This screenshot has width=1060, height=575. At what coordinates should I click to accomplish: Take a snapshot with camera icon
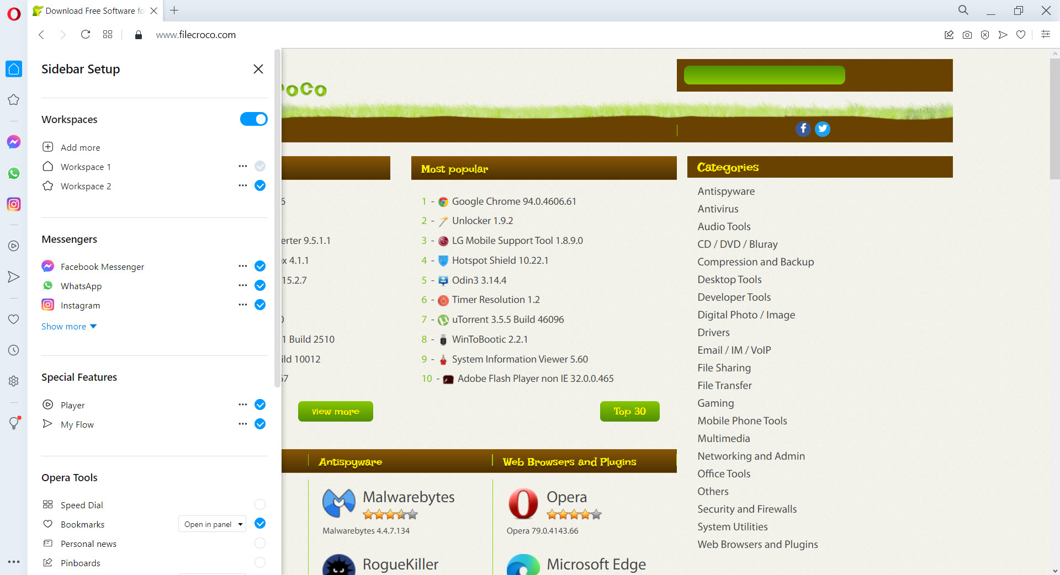point(967,35)
